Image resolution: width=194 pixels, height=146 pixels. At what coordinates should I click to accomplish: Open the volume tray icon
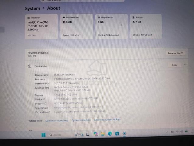click(182, 131)
